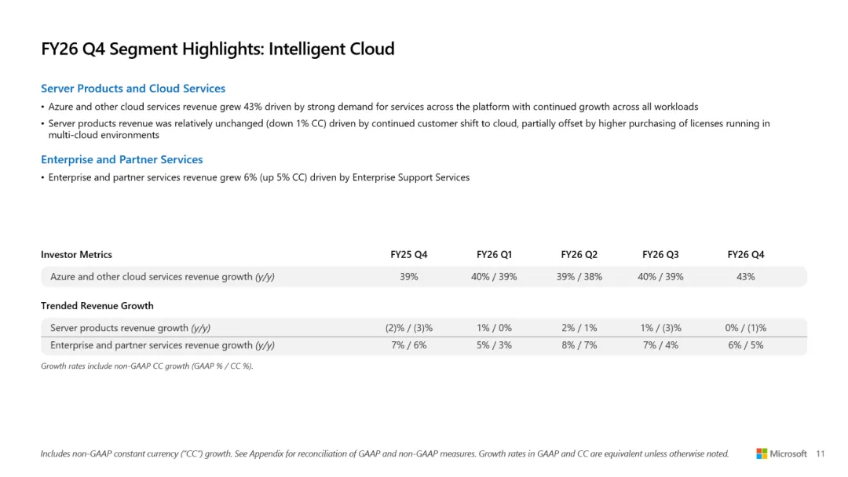Click the growth rates GAAP/CC footnote

coord(147,366)
